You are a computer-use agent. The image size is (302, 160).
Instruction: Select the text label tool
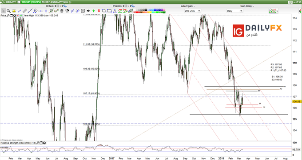pyautogui.click(x=83, y=11)
